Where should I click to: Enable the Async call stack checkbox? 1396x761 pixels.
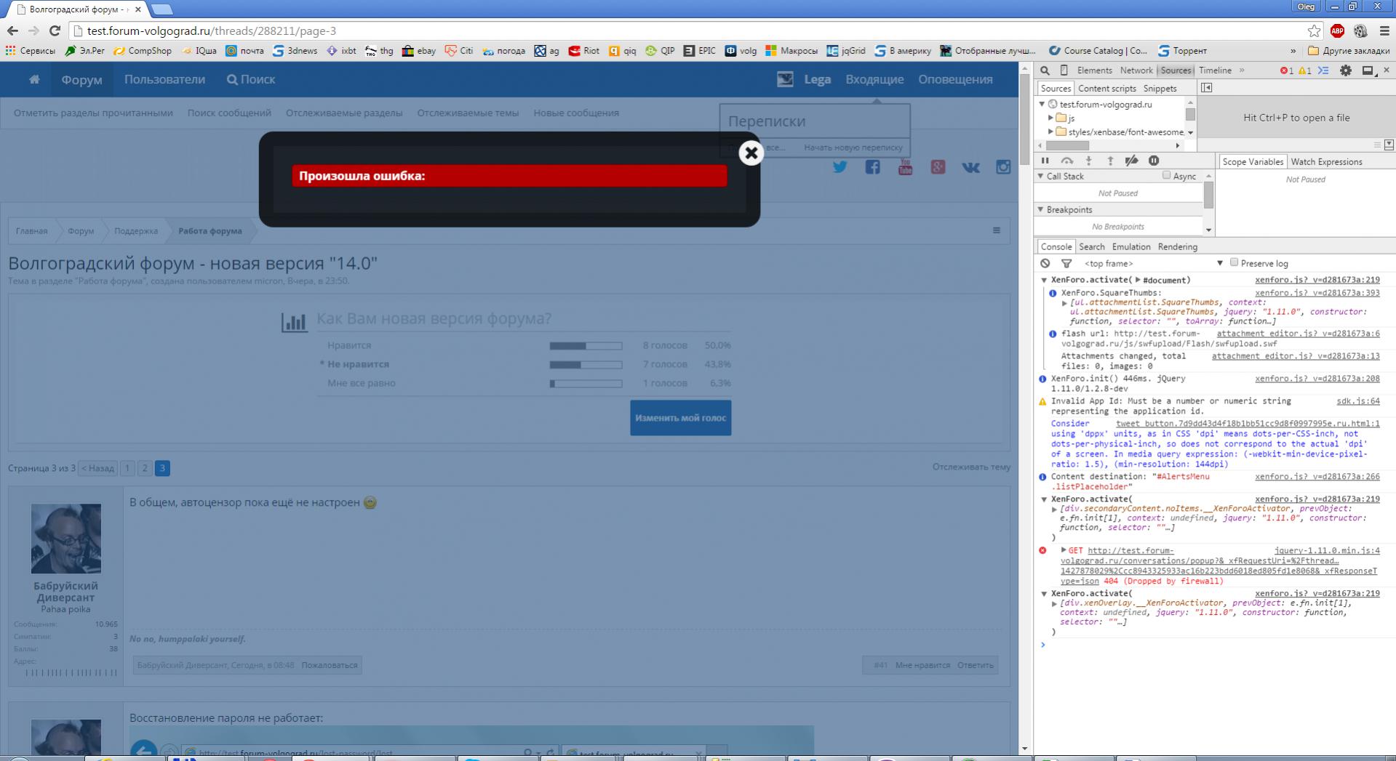pos(1166,175)
